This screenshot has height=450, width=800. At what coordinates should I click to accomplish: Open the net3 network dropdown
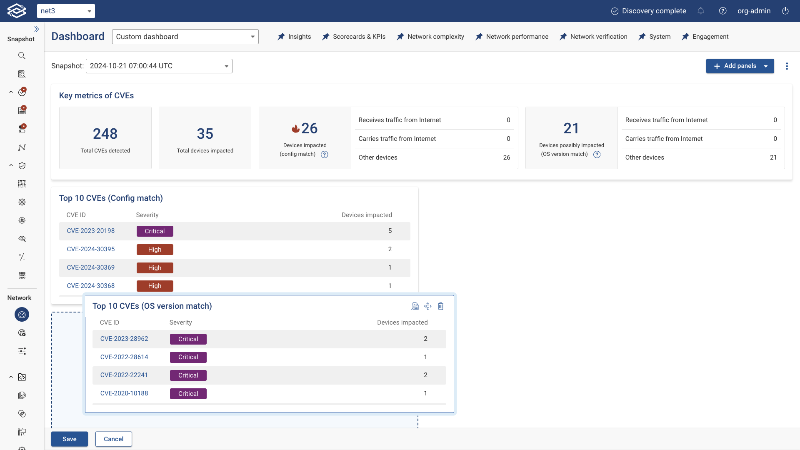click(x=66, y=11)
